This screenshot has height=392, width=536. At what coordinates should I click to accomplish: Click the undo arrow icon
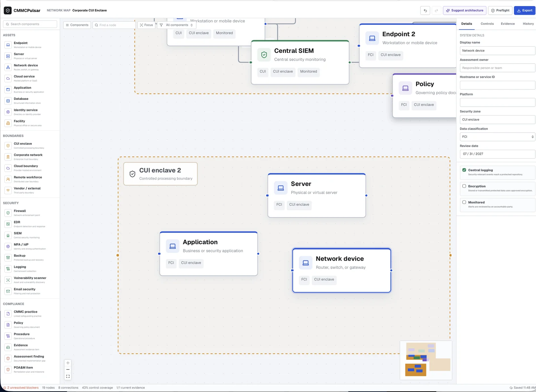425,10
